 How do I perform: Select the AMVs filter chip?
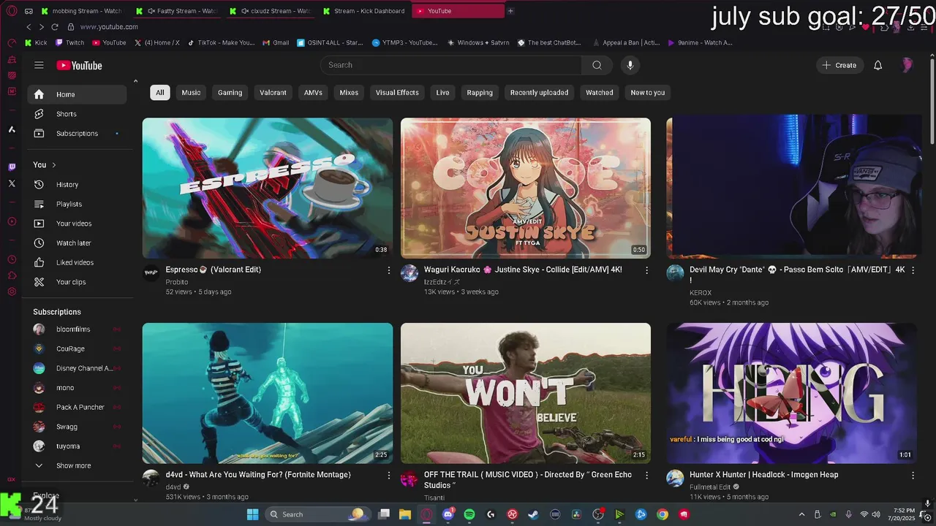(x=313, y=93)
